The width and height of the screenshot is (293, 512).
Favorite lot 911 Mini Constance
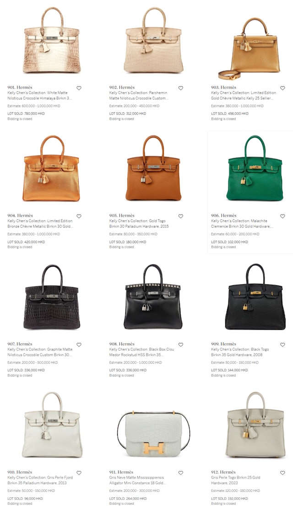pyautogui.click(x=181, y=473)
